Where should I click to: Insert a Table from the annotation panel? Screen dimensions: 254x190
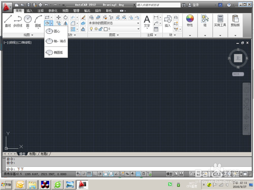tap(156, 29)
